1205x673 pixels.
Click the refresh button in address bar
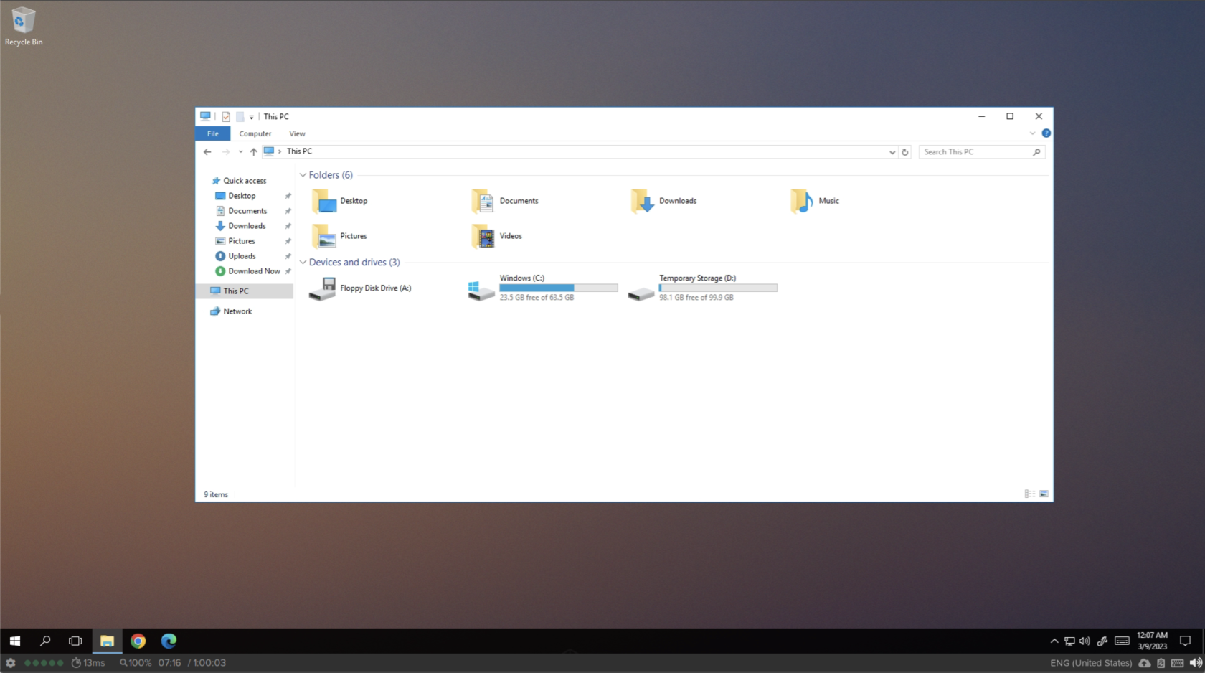click(x=905, y=152)
